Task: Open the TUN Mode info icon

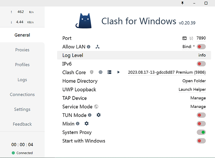Action: (90, 115)
